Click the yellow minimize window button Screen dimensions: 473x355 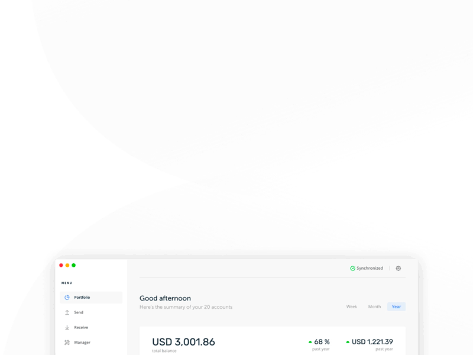(x=67, y=265)
